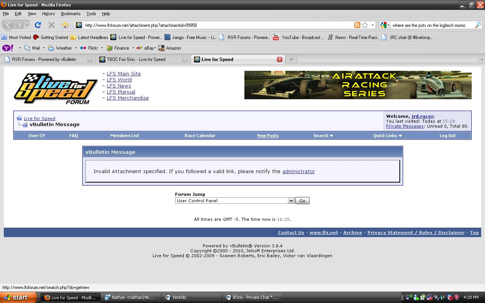
Task: Switch to the TBOC Fxo Skin tab
Action: coord(143,59)
